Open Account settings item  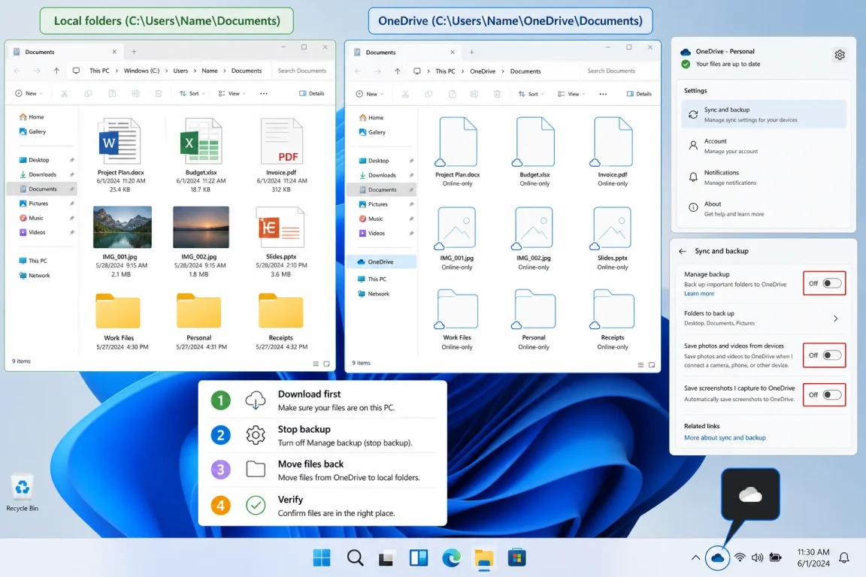[x=764, y=146]
